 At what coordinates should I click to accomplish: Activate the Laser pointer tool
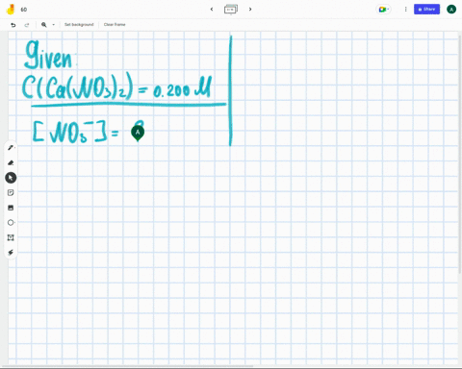pos(11,253)
